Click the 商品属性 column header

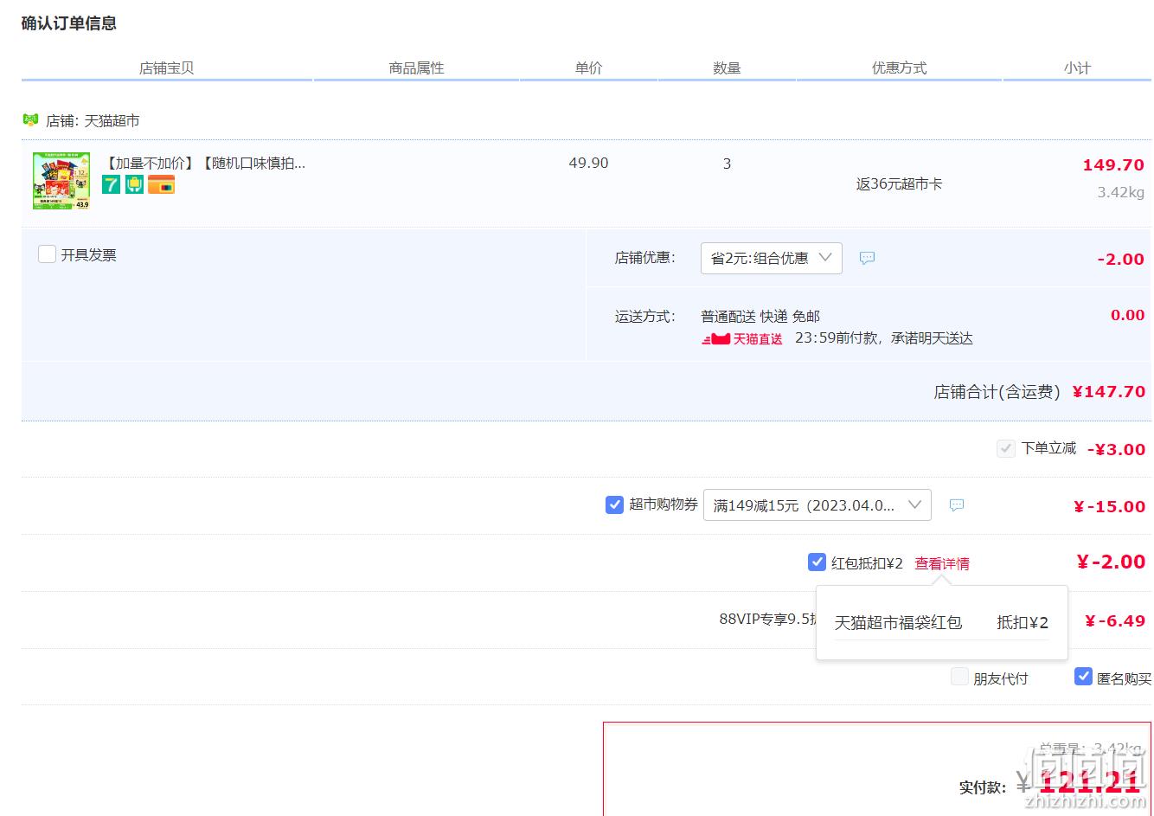pyautogui.click(x=417, y=67)
